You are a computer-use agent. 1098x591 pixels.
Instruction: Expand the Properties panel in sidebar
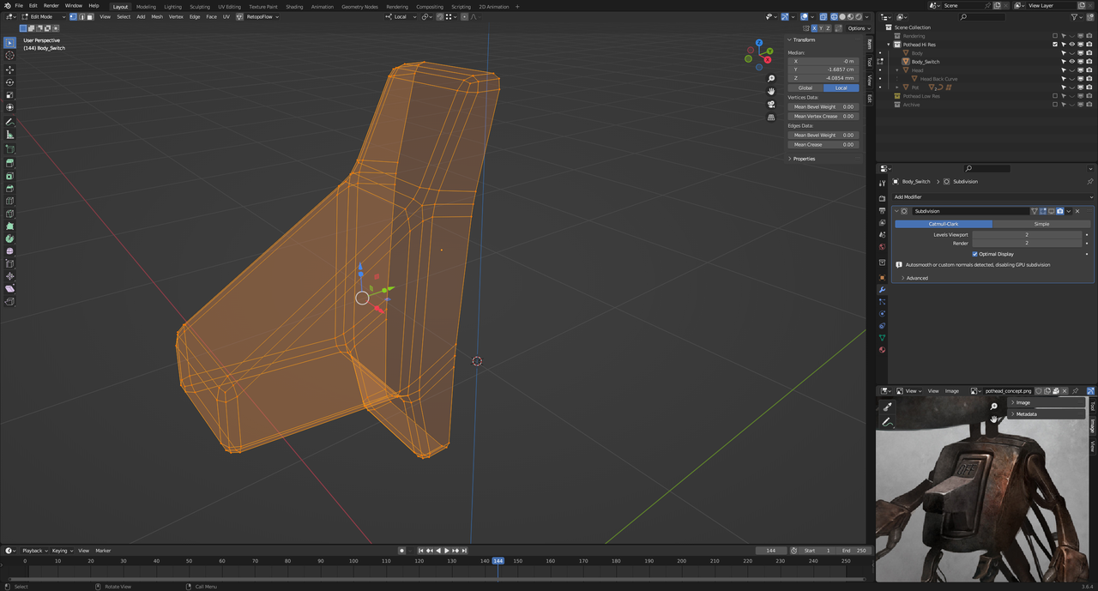click(803, 159)
